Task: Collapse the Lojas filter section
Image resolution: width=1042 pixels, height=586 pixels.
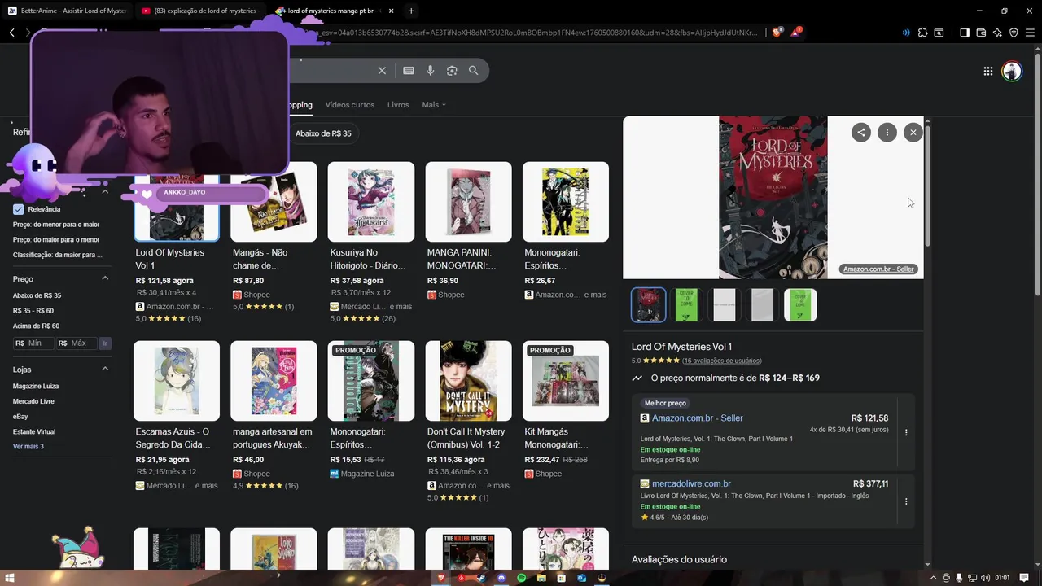Action: click(105, 369)
